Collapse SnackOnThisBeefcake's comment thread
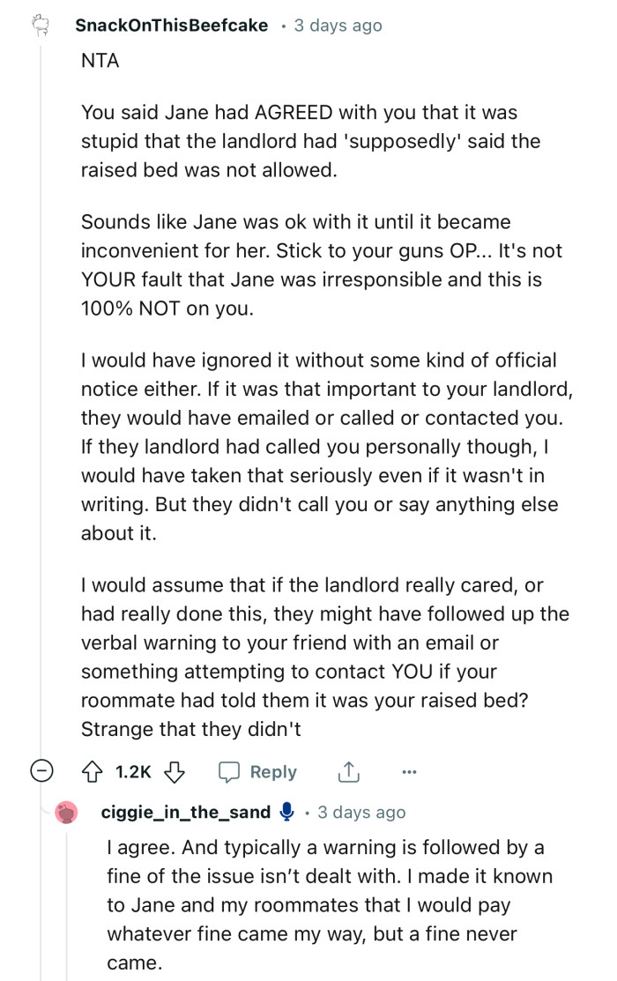 click(41, 771)
